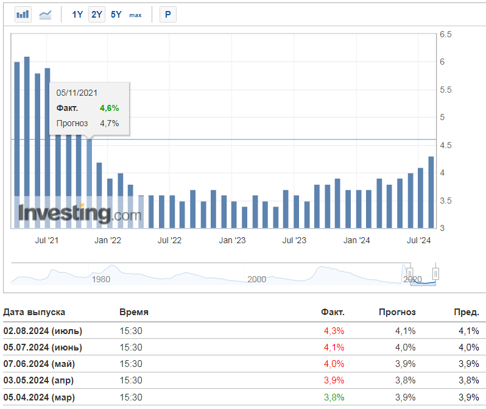Screen dimensions: 486x409
Task: Choose the 5Y time range
Action: pyautogui.click(x=116, y=15)
